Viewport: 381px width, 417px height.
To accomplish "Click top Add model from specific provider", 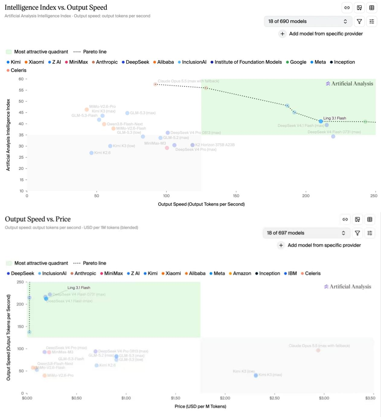I will click(x=321, y=34).
